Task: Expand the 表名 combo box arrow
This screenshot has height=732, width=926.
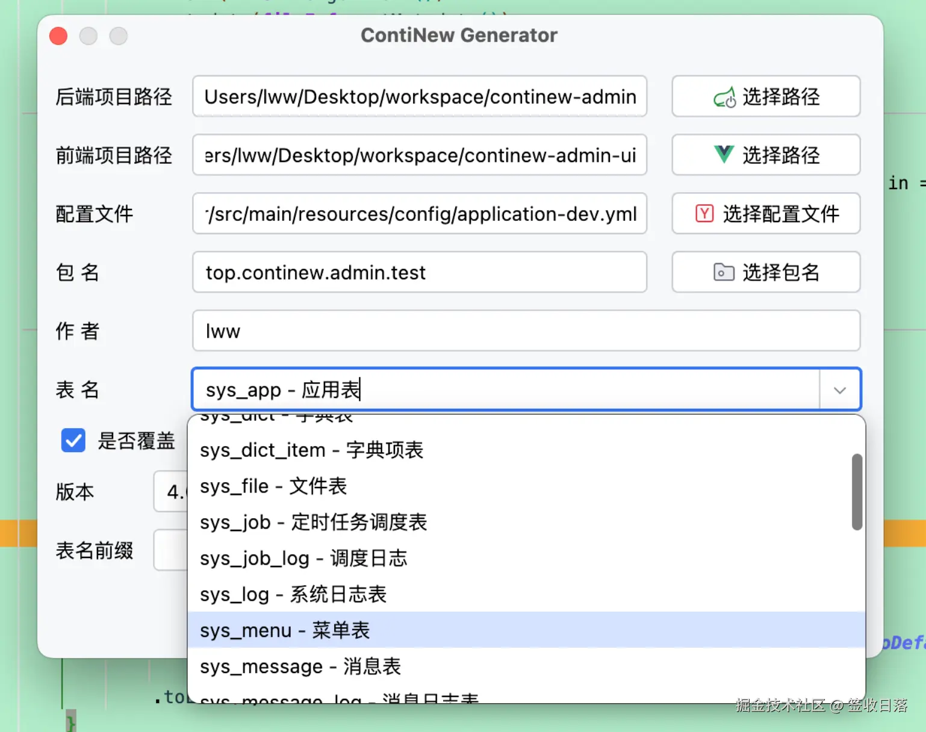Action: (x=840, y=390)
